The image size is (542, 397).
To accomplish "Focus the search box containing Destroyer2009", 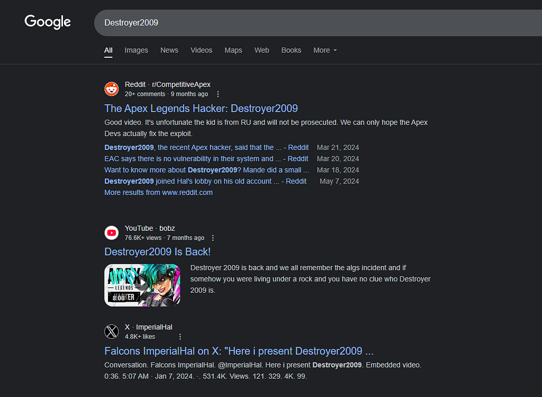I will tap(318, 23).
